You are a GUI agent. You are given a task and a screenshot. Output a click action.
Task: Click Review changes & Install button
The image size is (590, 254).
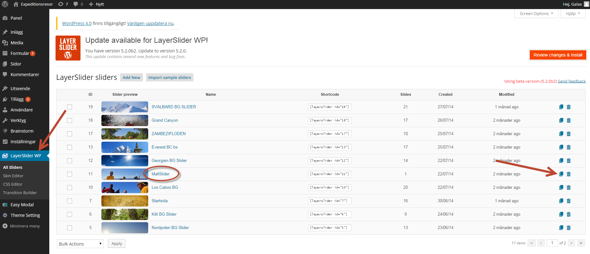[x=558, y=55]
